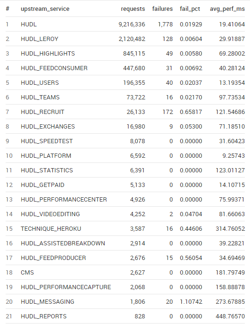The height and width of the screenshot is (324, 250).
Task: Select the HUDL_HIGHLIGHTS service cell
Action: click(x=48, y=54)
